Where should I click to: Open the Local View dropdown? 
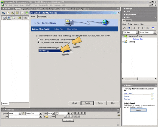tap(155, 32)
